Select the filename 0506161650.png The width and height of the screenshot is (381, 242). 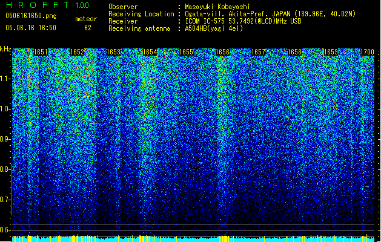click(x=31, y=16)
